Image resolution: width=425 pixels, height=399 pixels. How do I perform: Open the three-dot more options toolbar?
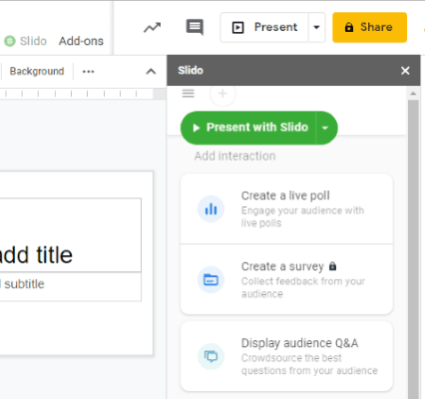[88, 72]
